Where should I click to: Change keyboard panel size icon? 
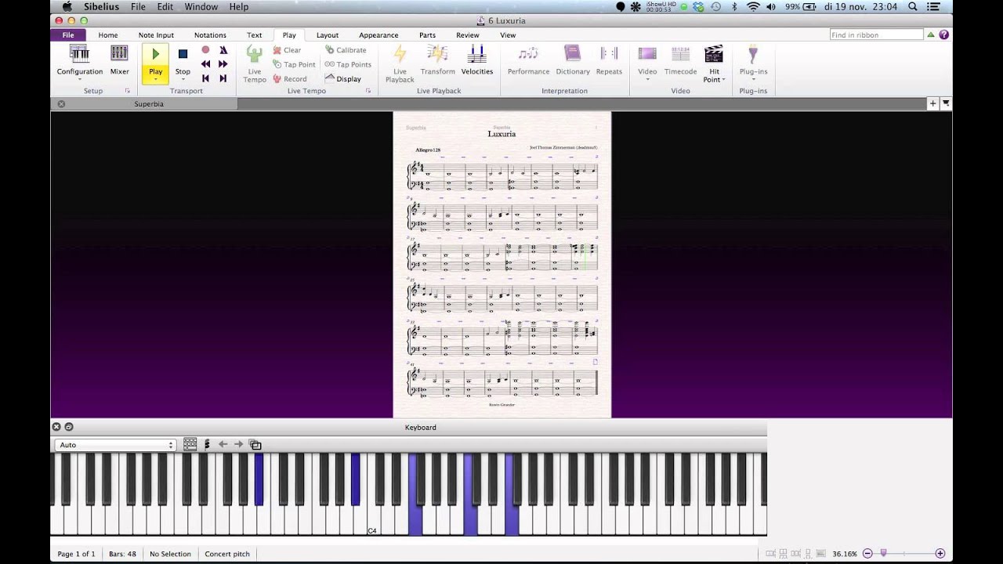255,444
